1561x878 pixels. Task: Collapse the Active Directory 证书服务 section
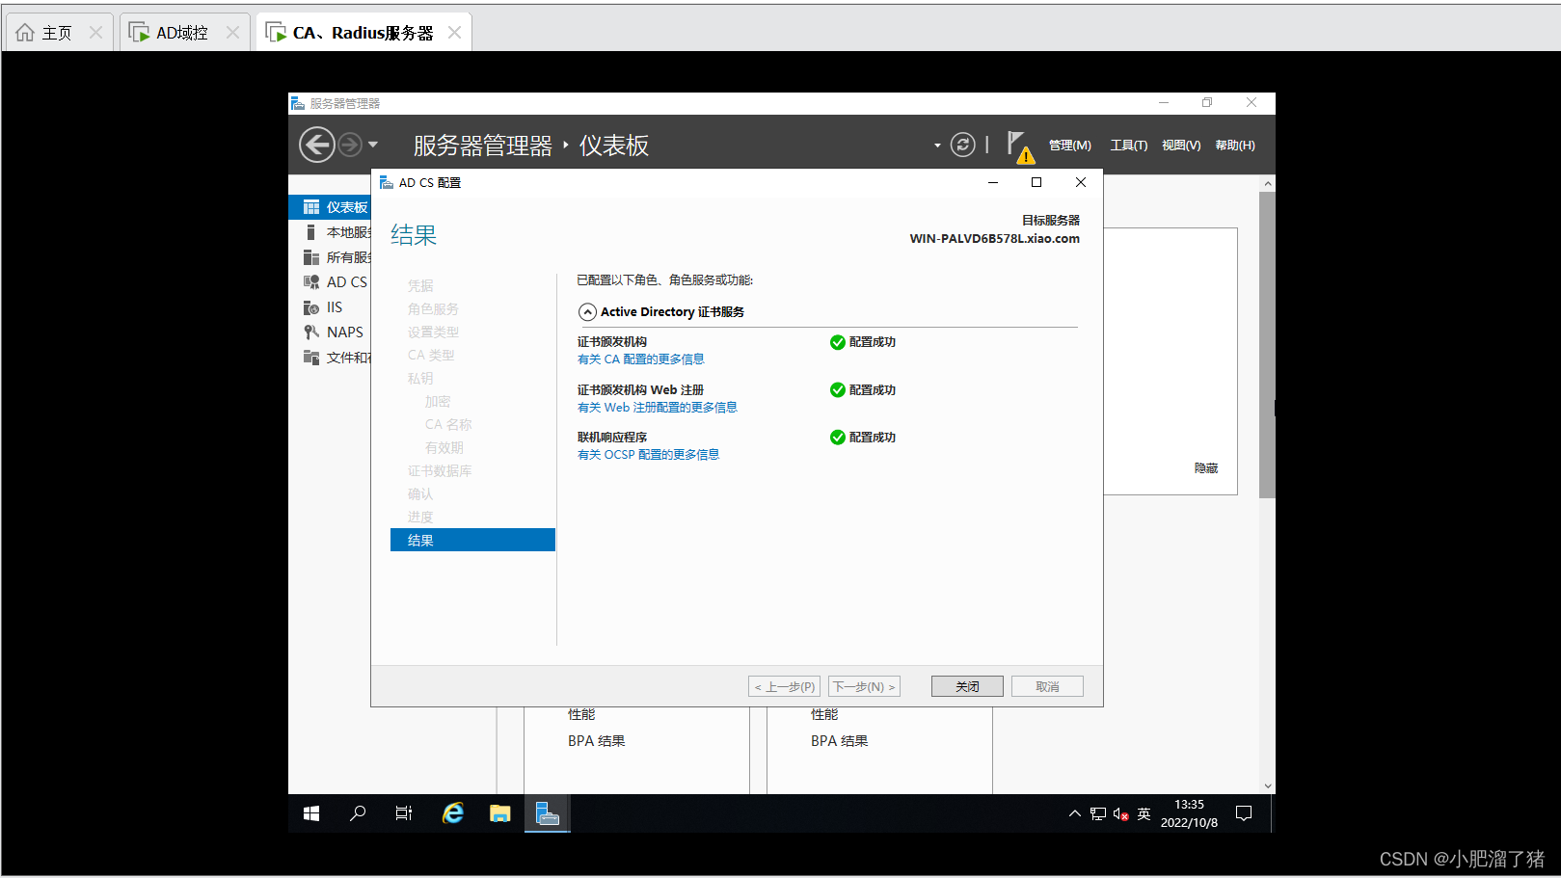(x=587, y=312)
